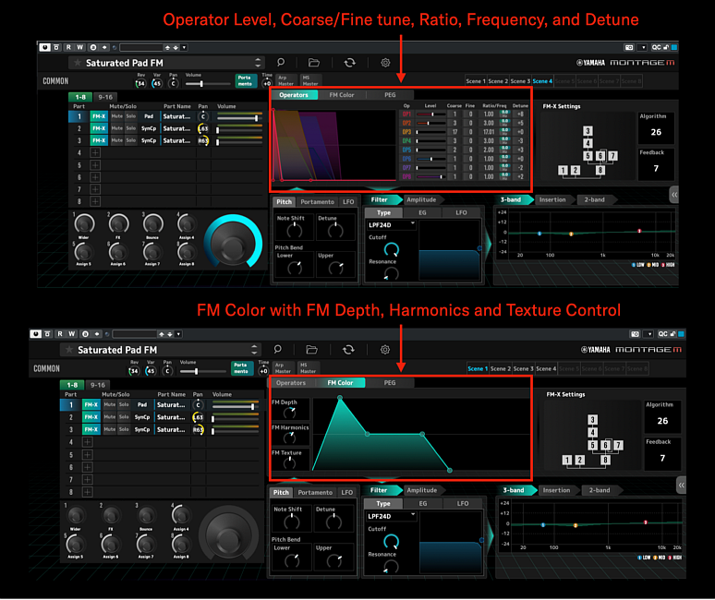Click FM-X engine badge of part 2, Operators-view window
Viewport: 715px width, 600px height.
(99, 128)
